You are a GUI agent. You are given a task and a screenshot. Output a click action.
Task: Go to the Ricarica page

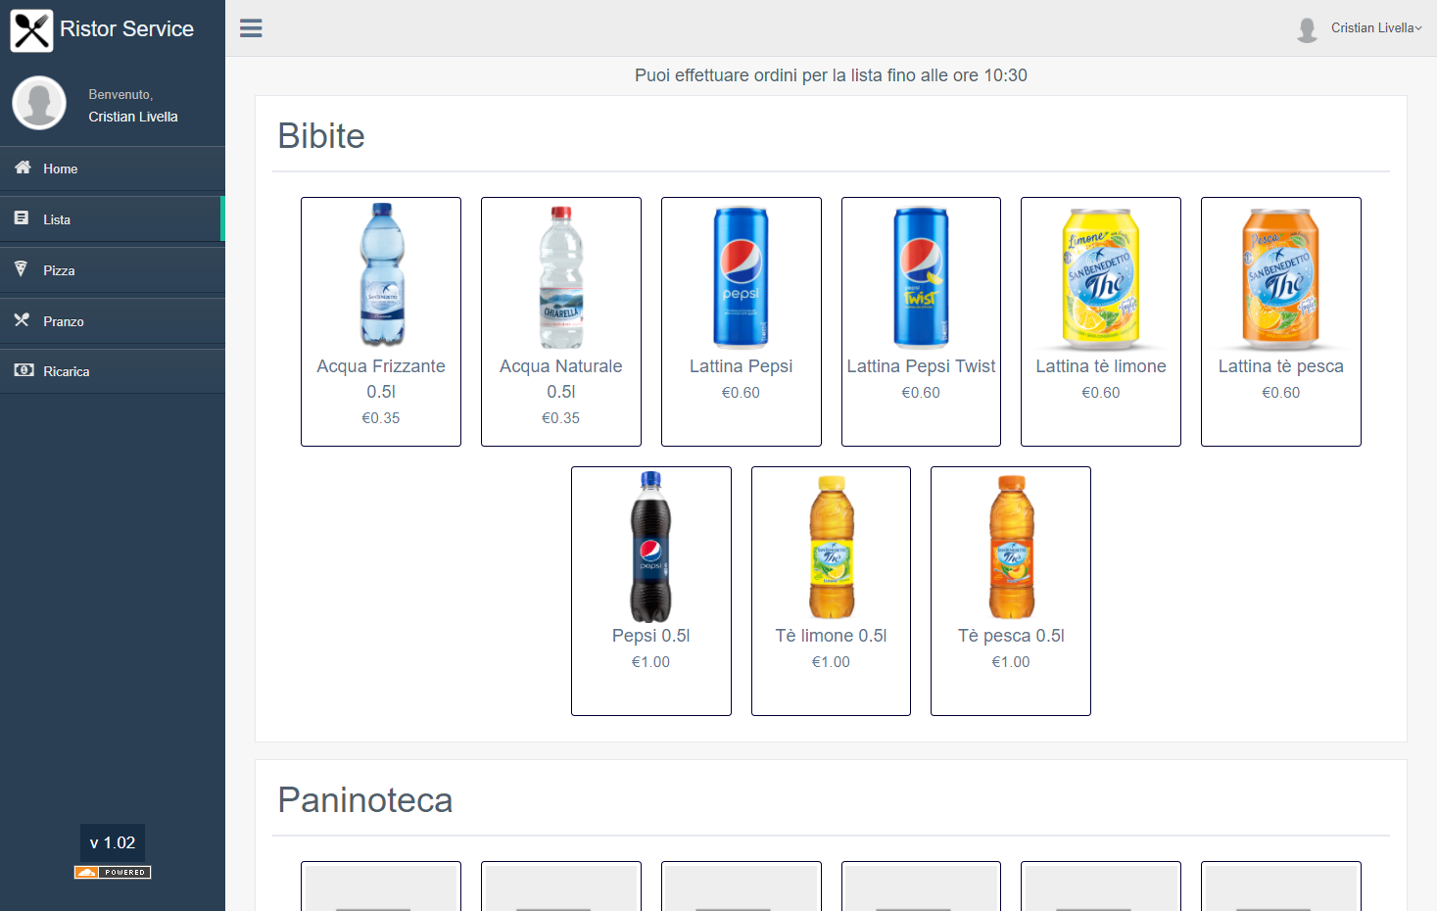(x=67, y=371)
